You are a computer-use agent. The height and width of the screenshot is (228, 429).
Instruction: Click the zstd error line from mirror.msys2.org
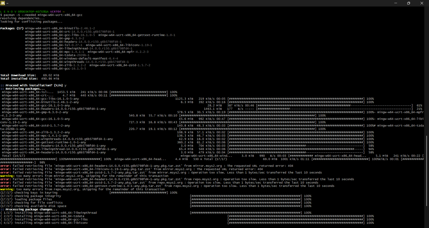pyautogui.click(x=161, y=172)
